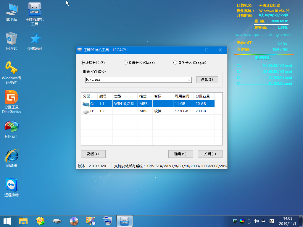Open the network monitor tray icon
The width and height of the screenshot is (303, 227).
(x=235, y=221)
